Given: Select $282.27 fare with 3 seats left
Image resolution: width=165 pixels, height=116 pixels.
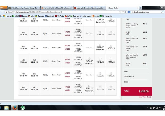Looking at the screenshot, I should (x=100, y=45).
